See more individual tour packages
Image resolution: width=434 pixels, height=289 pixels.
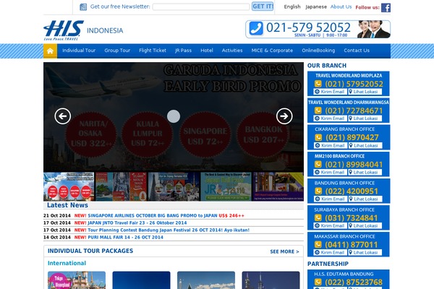[284, 251]
